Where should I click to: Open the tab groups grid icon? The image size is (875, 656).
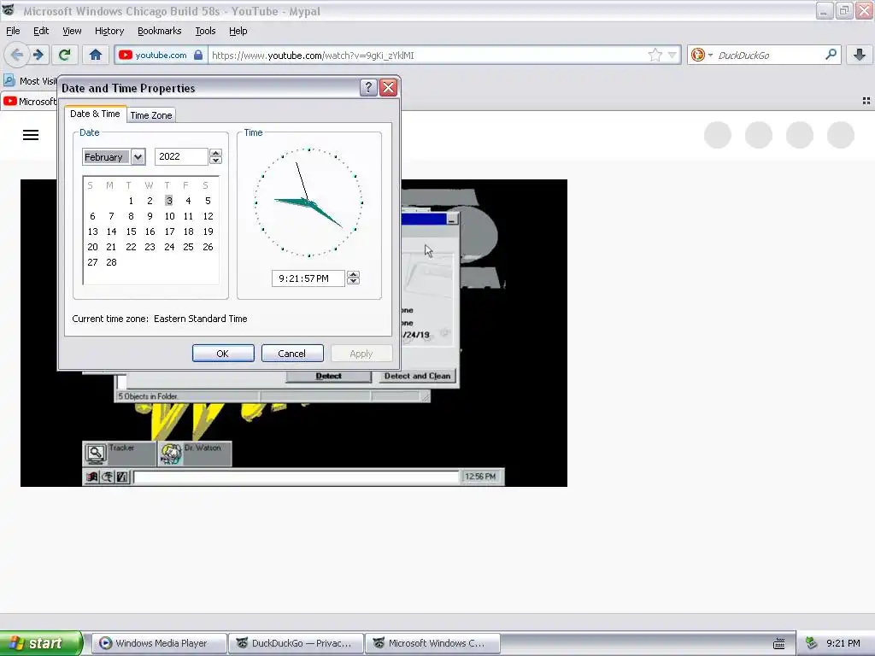(866, 101)
